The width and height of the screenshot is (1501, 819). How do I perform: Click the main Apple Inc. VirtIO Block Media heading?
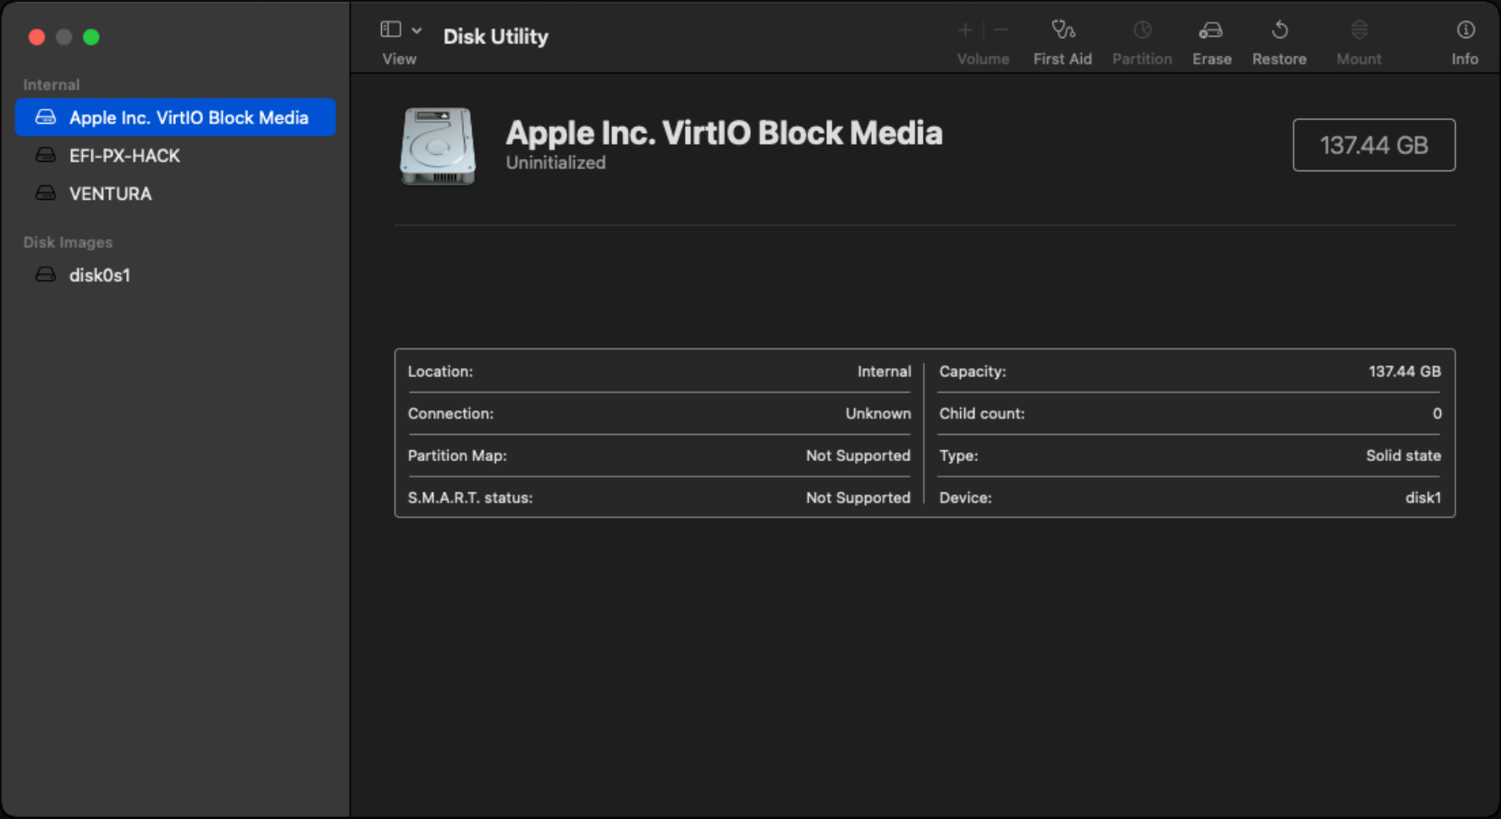(x=724, y=133)
